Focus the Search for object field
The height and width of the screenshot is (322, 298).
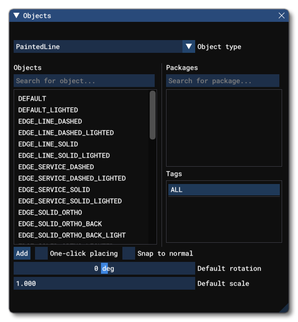point(84,81)
